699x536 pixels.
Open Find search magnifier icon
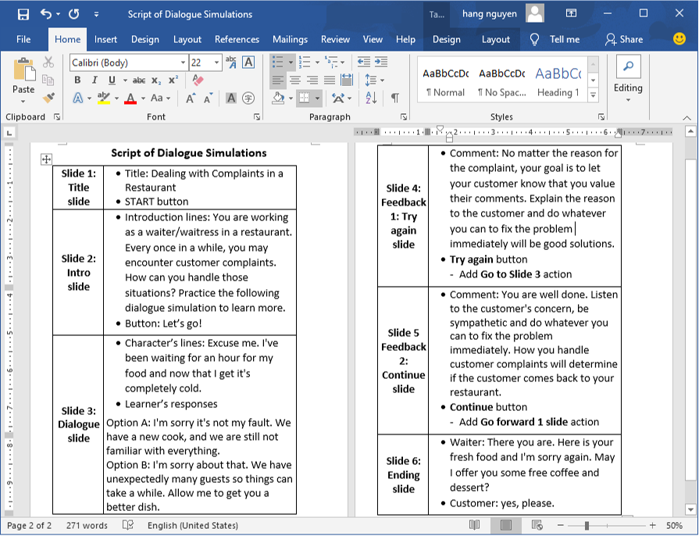[x=628, y=67]
